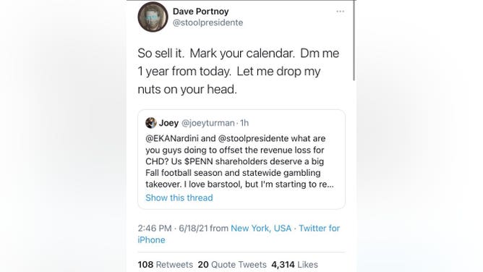Open the quoted tweet card from Joey
483x272 pixels.
(241, 160)
